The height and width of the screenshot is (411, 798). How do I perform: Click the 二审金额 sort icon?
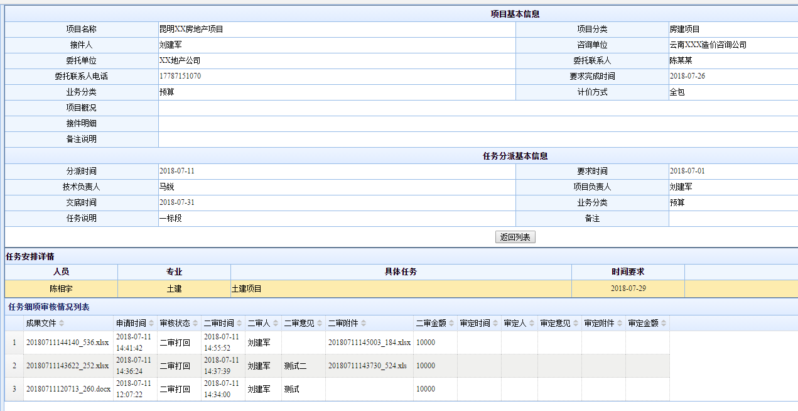coord(451,324)
